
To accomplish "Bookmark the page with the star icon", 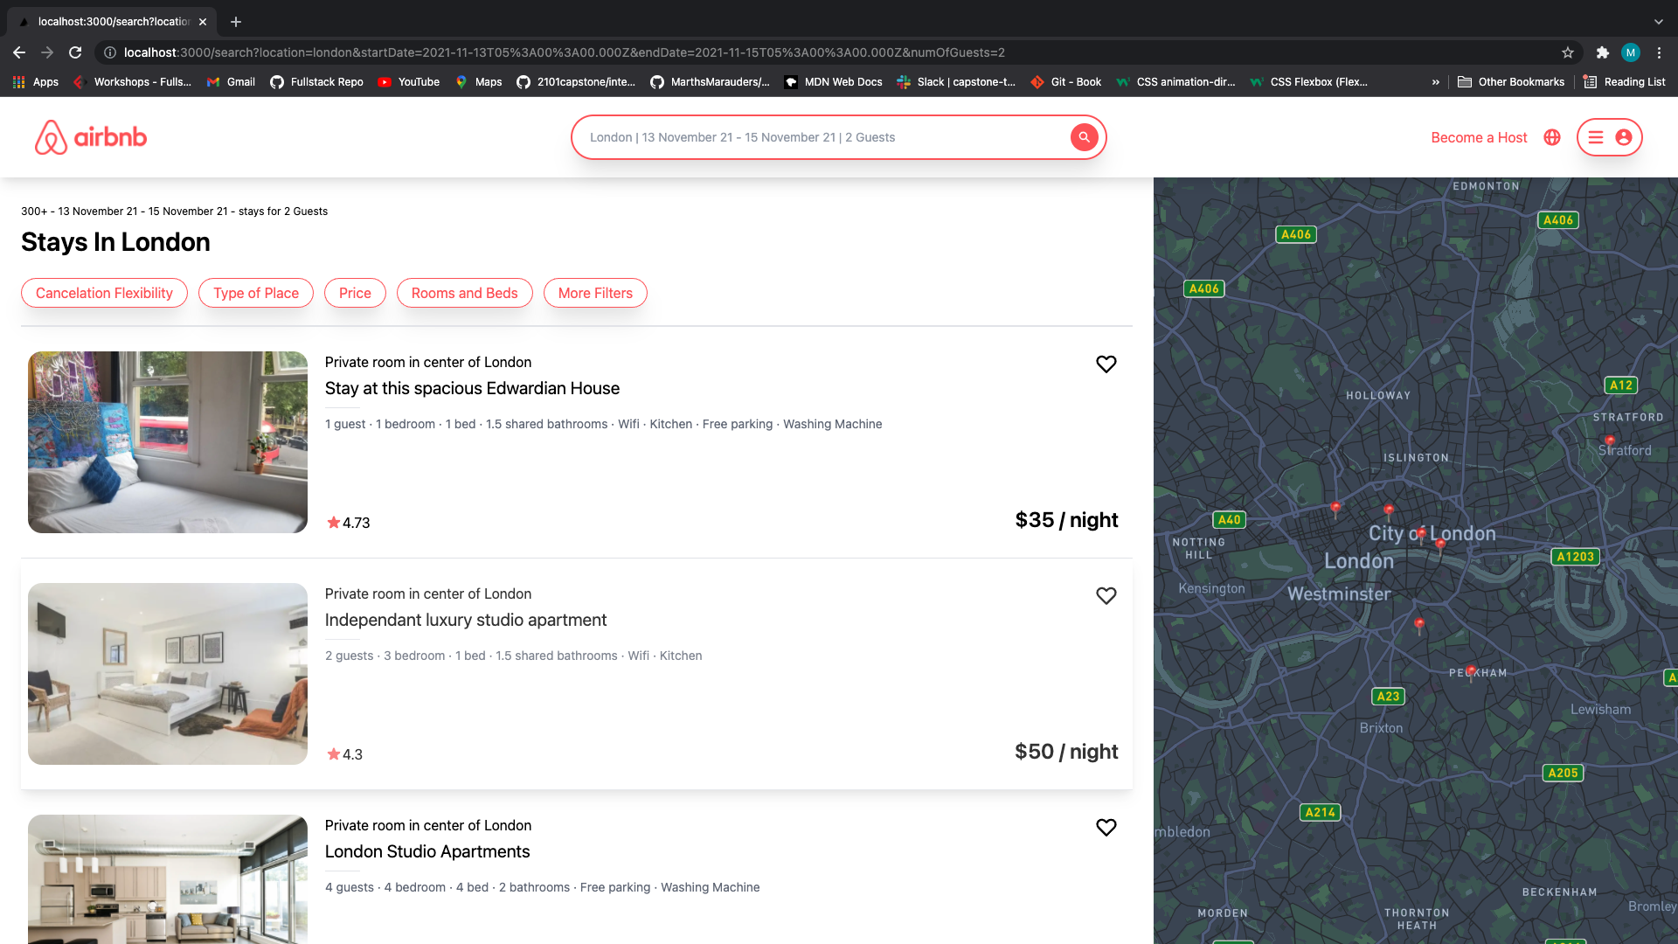I will click(x=1566, y=52).
